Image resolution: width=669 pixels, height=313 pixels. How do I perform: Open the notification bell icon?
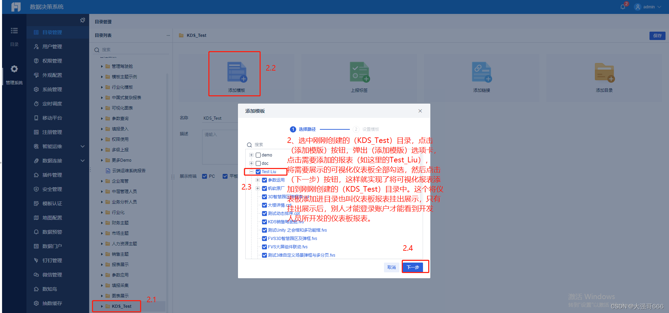point(623,7)
